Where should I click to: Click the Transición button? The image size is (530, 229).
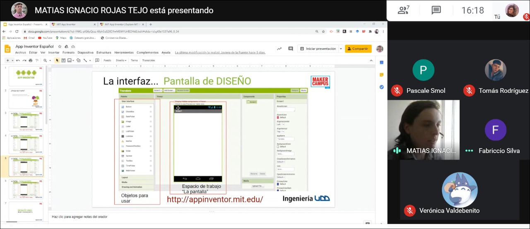tap(148, 60)
